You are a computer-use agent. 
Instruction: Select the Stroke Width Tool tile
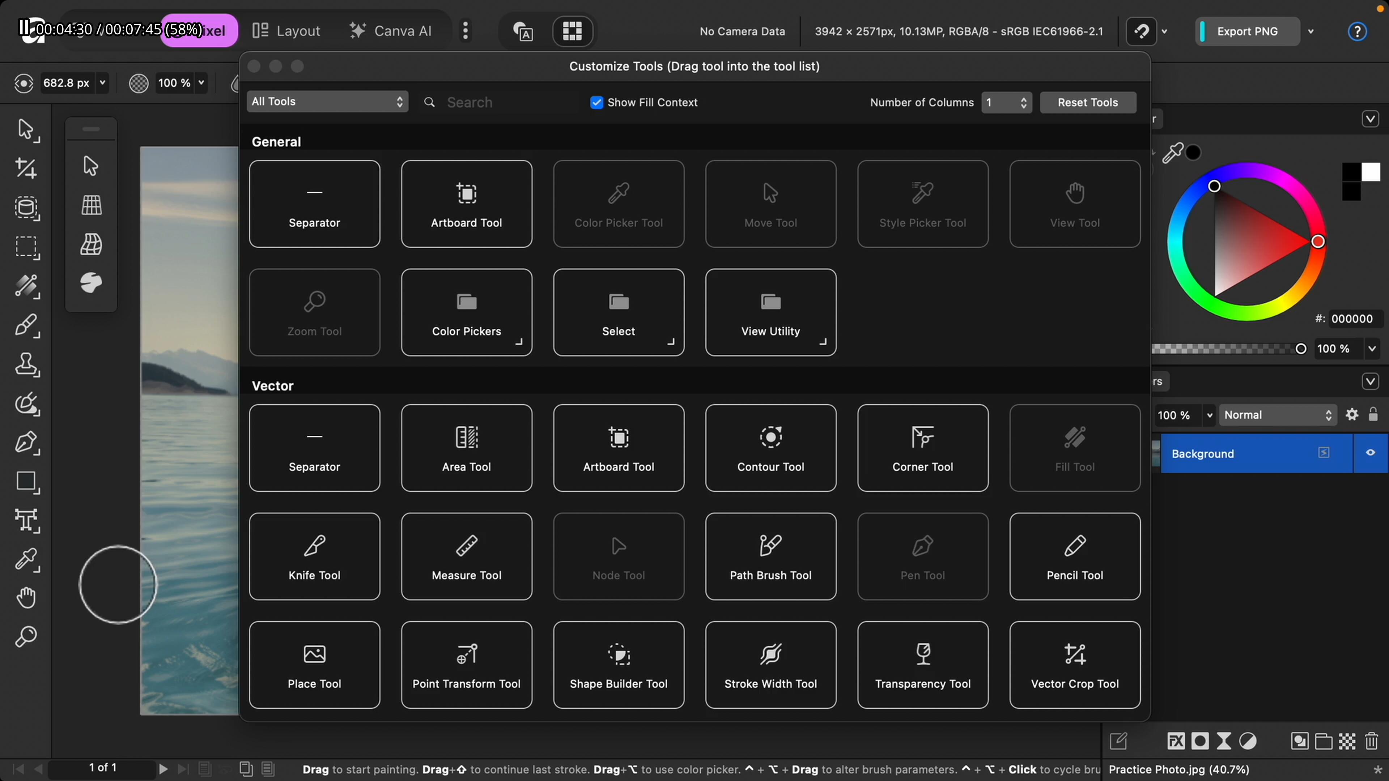tap(770, 665)
